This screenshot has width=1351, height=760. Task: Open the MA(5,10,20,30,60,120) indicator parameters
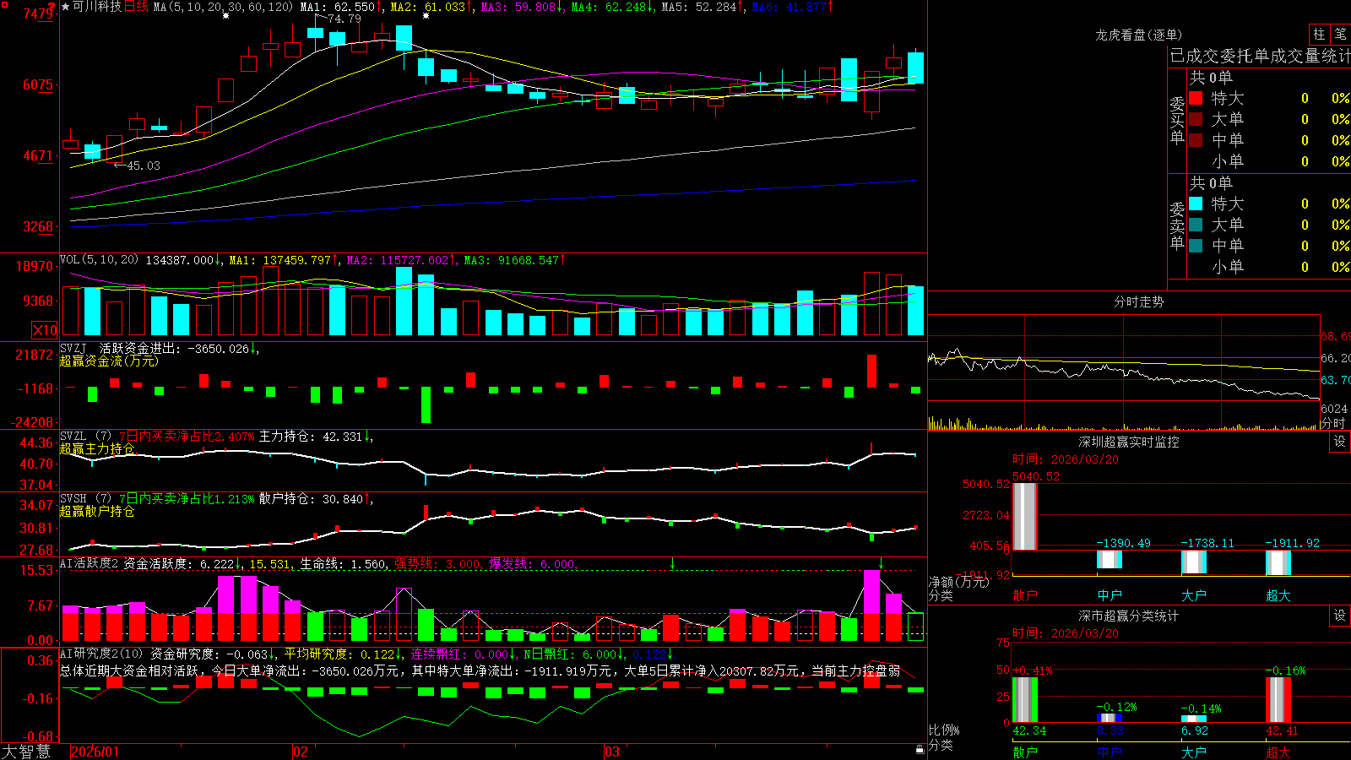point(223,7)
